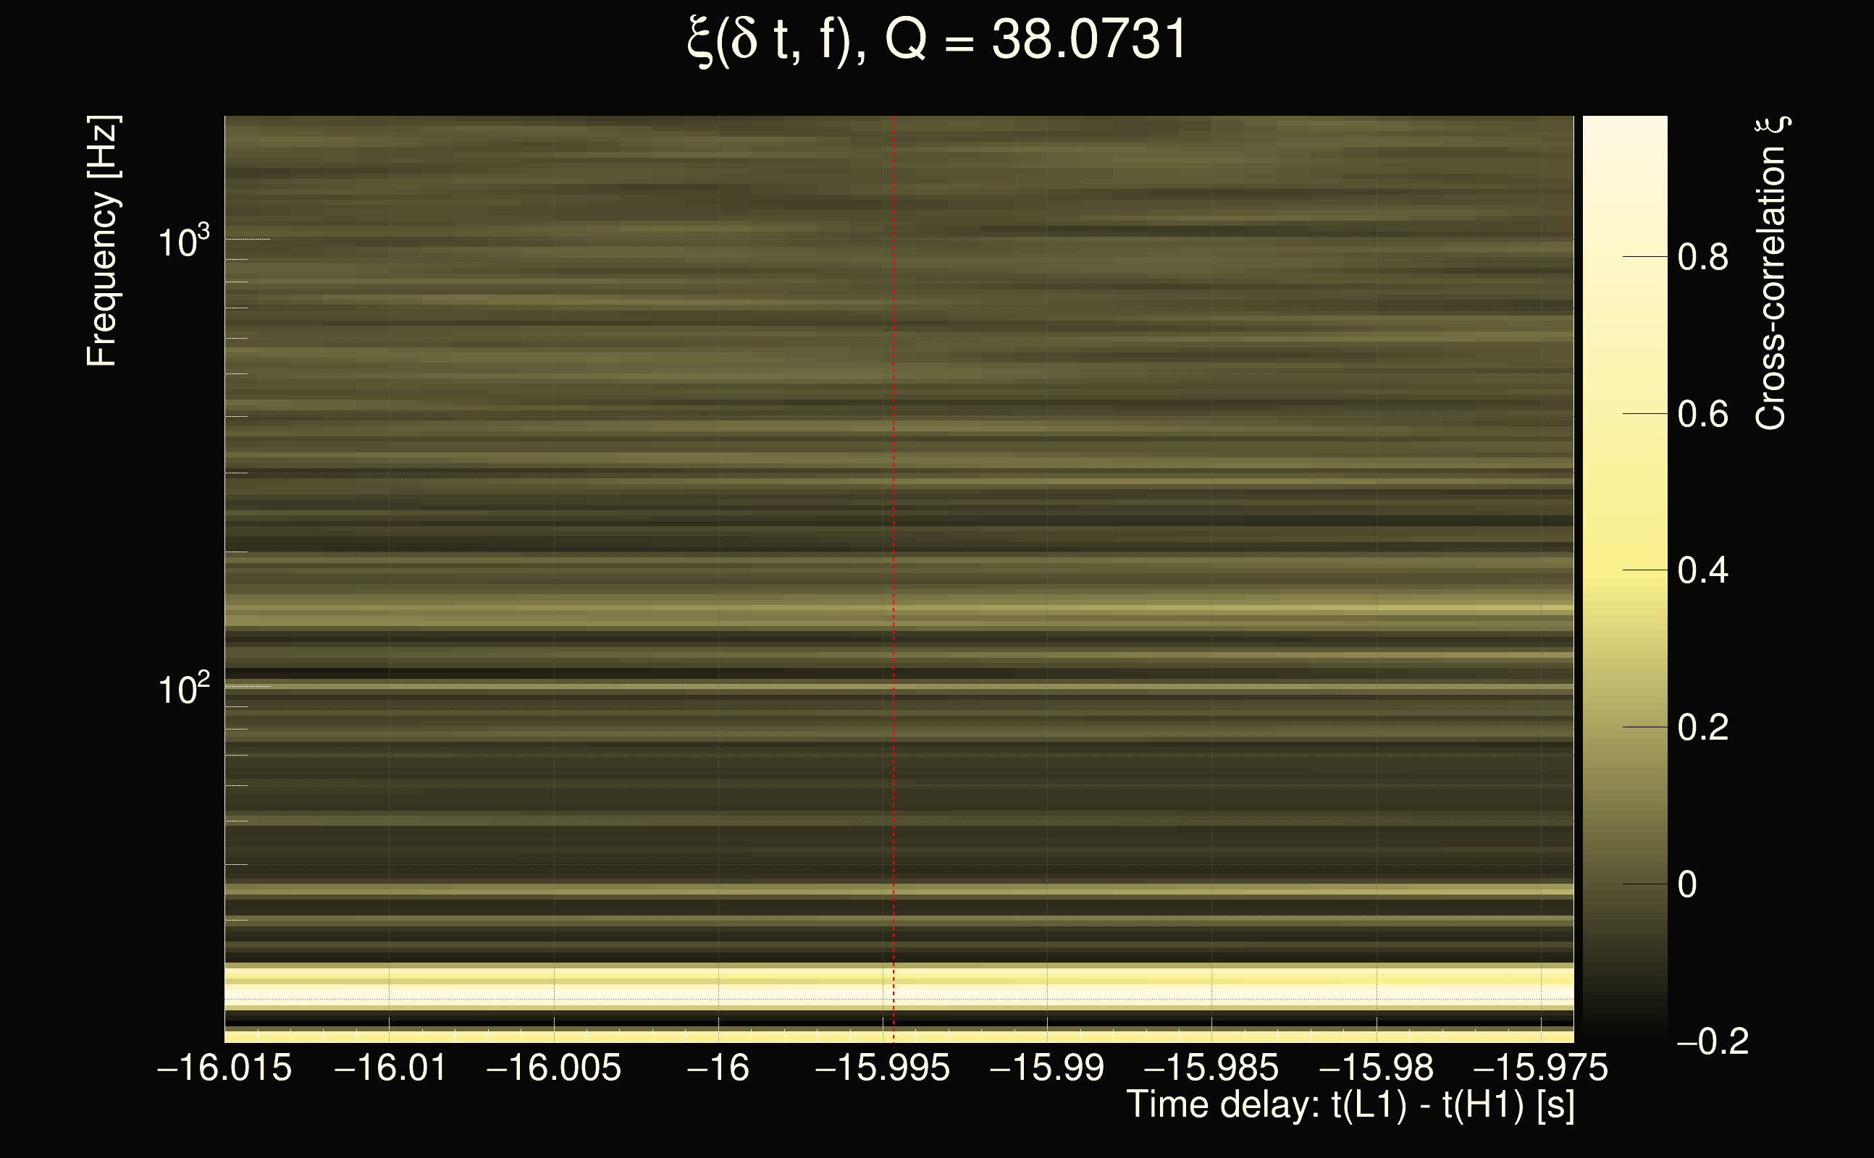
Task: Click the Time delay t(L1) - t(H1) axis label
Action: pos(1350,1105)
